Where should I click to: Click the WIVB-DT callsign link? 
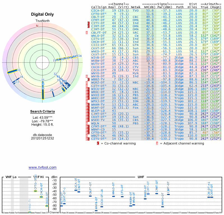coord(98,57)
